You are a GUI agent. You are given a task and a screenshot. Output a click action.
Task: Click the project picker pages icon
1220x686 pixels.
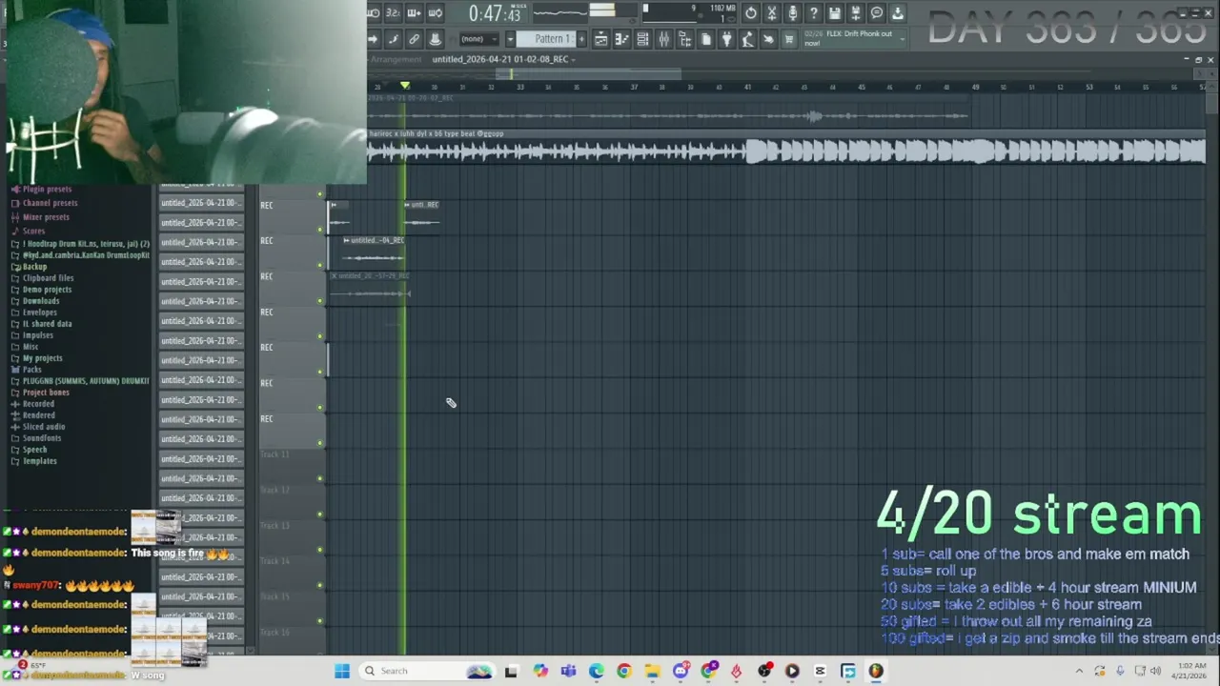click(705, 39)
